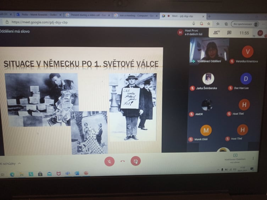Click the microphone permission icon in address bar
Screen dimensions: 267x200
click(194, 23)
